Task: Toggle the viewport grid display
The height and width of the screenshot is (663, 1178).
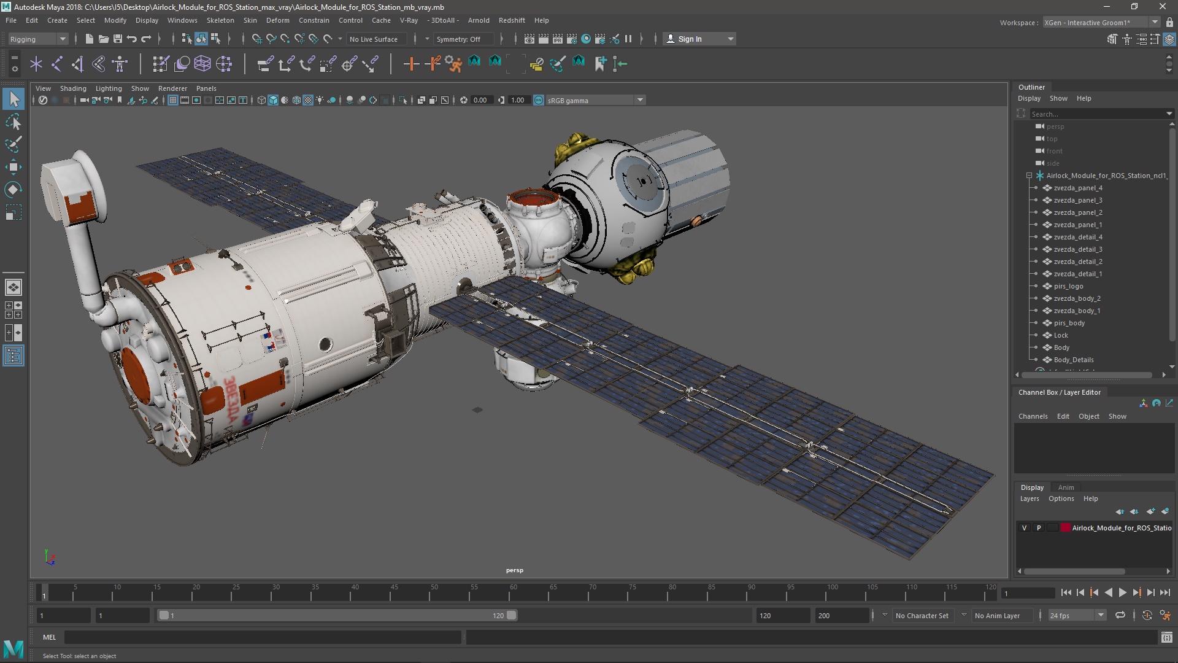Action: tap(173, 100)
